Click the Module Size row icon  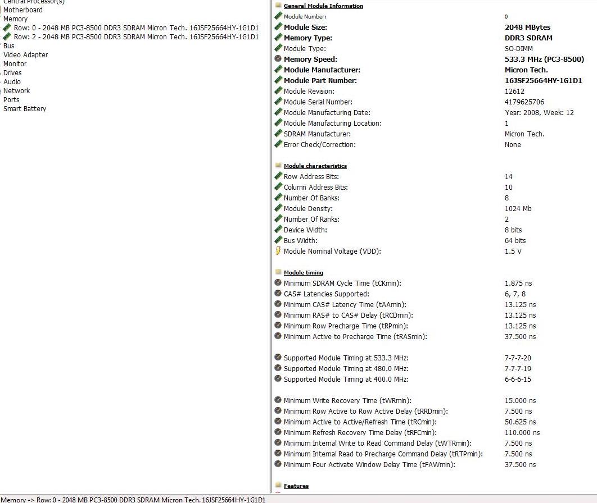click(278, 26)
